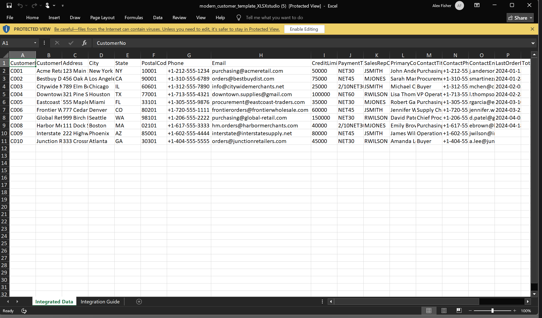Click the Share button
This screenshot has width=542, height=318.
520,18
